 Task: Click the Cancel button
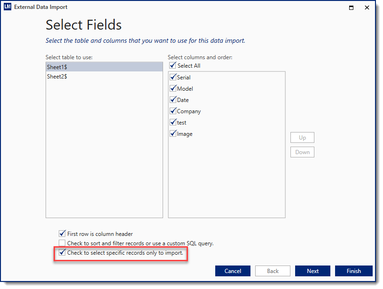point(233,271)
